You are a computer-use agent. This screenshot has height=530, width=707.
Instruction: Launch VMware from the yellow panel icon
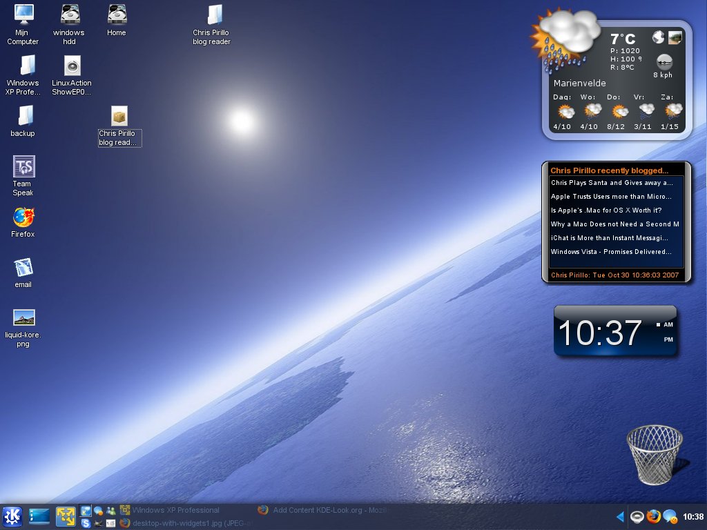pyautogui.click(x=66, y=516)
